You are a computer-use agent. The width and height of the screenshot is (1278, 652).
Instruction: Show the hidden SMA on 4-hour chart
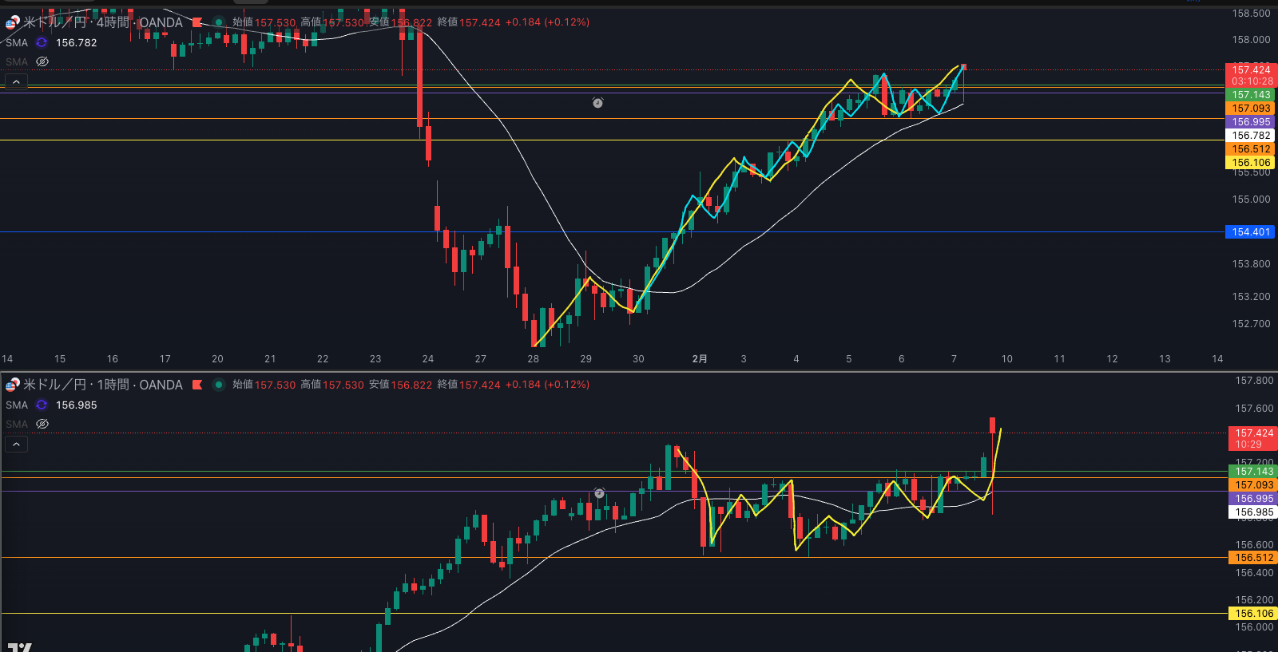point(42,62)
